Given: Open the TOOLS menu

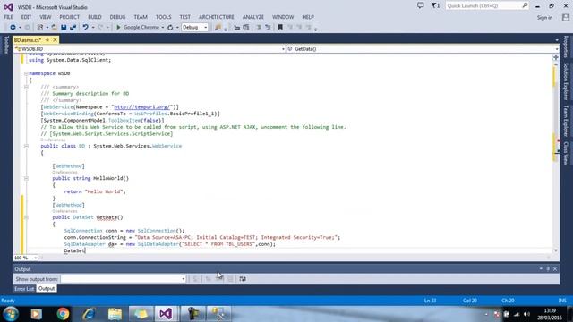Looking at the screenshot, I should [x=163, y=17].
